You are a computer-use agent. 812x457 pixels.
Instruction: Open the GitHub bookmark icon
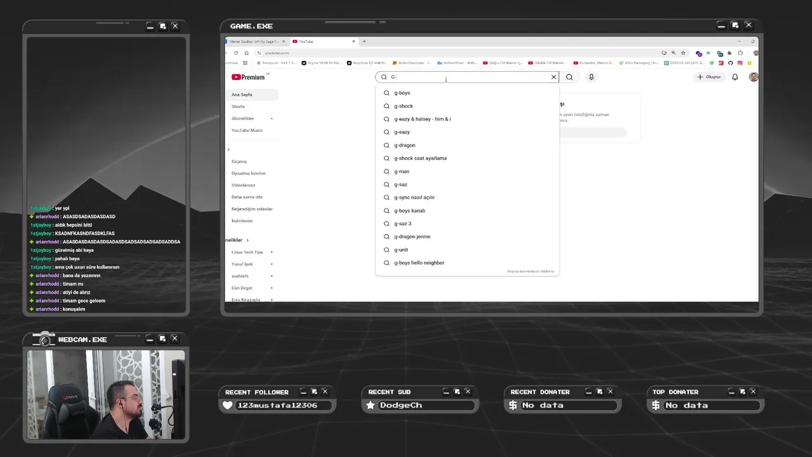(x=730, y=63)
